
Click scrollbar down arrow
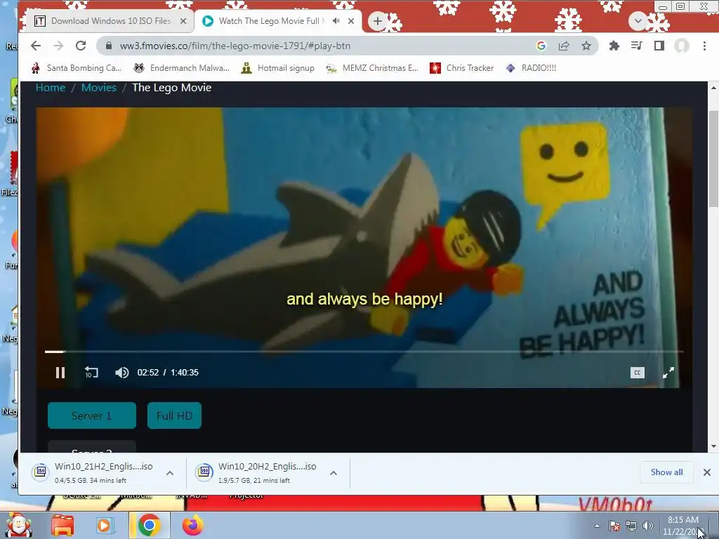click(x=713, y=446)
